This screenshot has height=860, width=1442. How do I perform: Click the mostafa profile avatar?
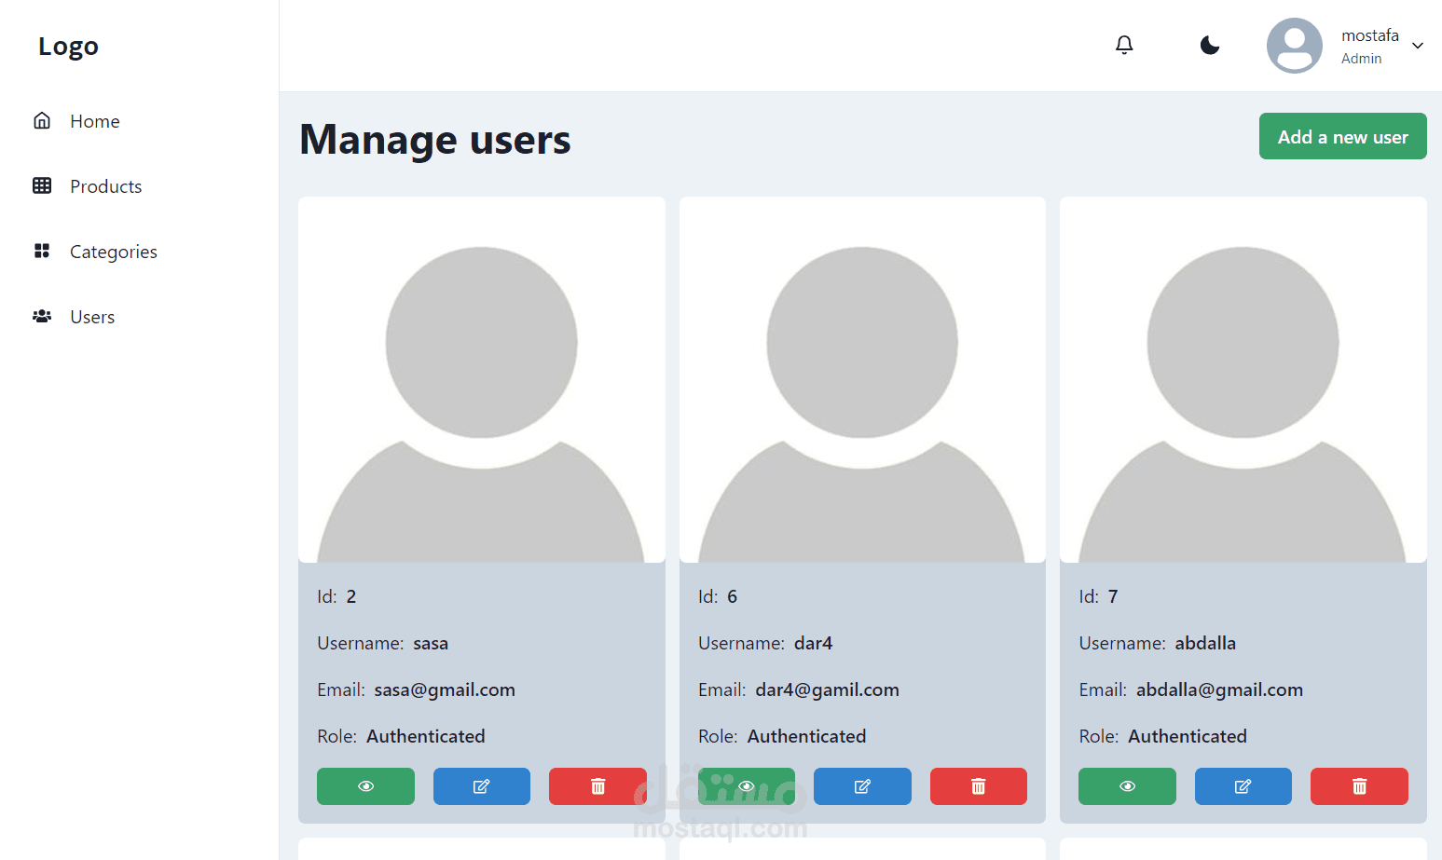tap(1294, 46)
